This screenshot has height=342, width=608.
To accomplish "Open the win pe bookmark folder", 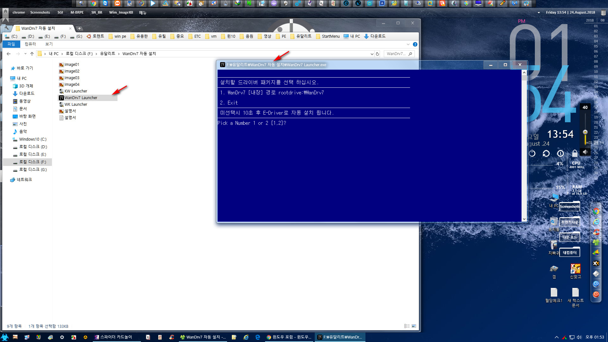I will point(117,36).
